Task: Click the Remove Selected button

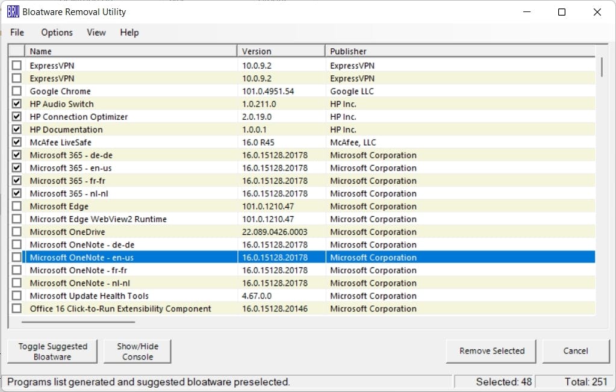Action: (492, 351)
